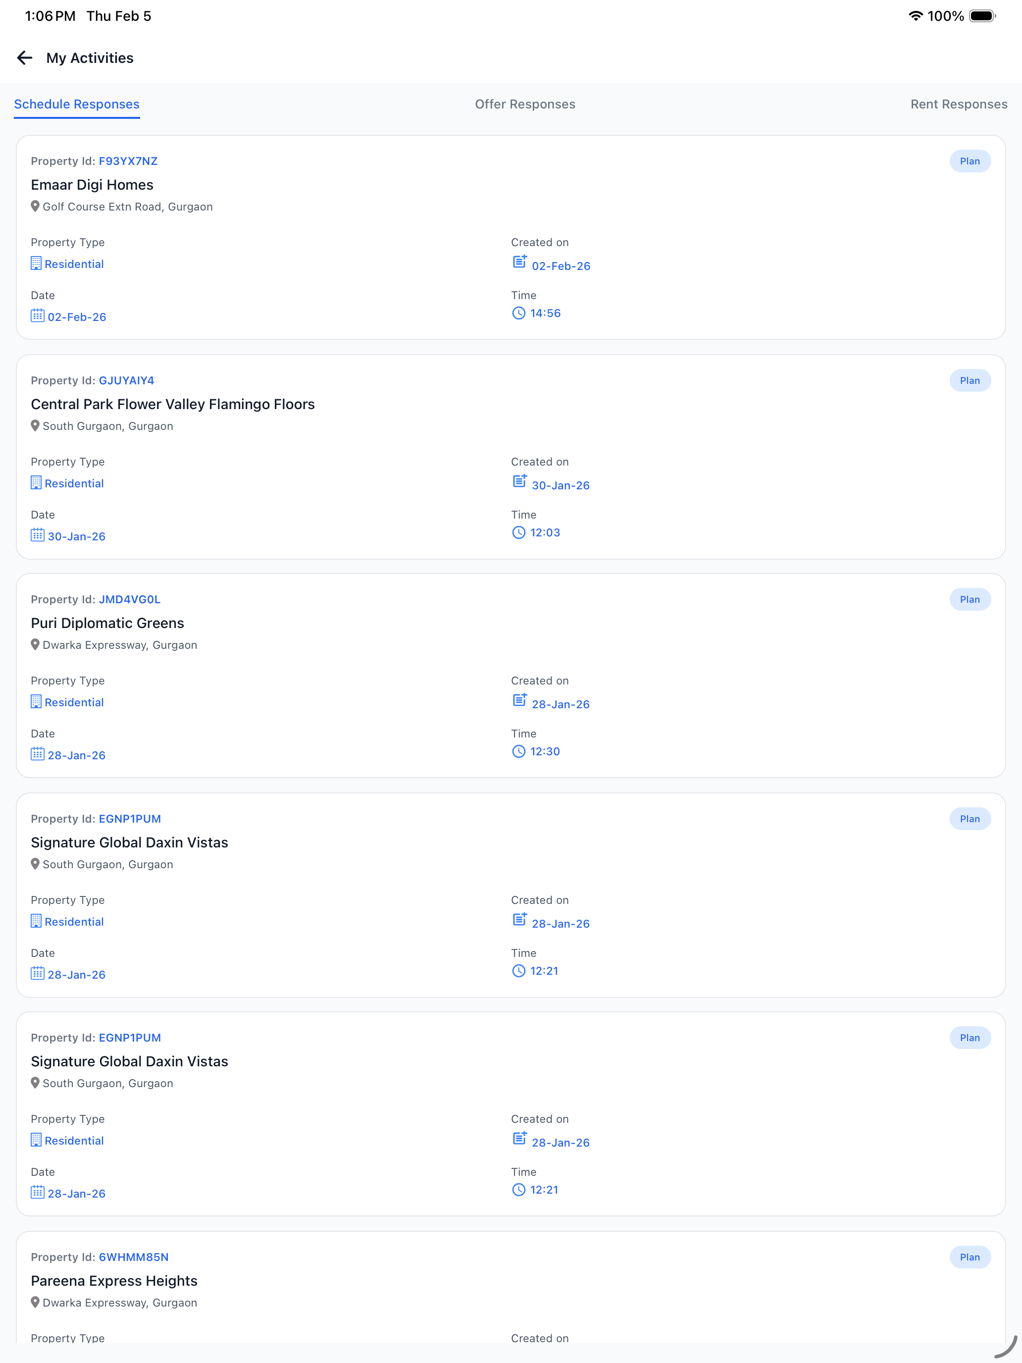Click the My Activities page title

(x=90, y=58)
